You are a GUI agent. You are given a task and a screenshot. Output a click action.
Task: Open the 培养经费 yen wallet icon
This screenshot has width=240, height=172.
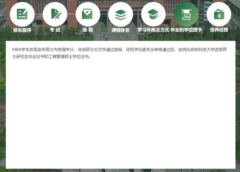(219, 14)
